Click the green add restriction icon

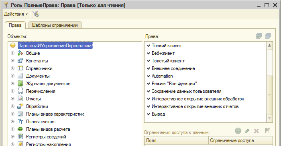tap(238, 131)
